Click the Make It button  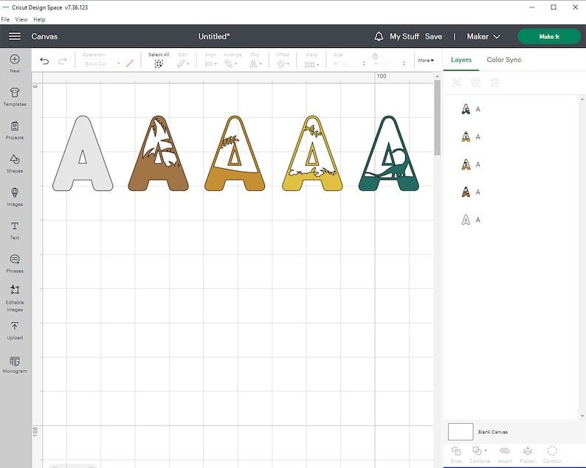[x=549, y=36]
